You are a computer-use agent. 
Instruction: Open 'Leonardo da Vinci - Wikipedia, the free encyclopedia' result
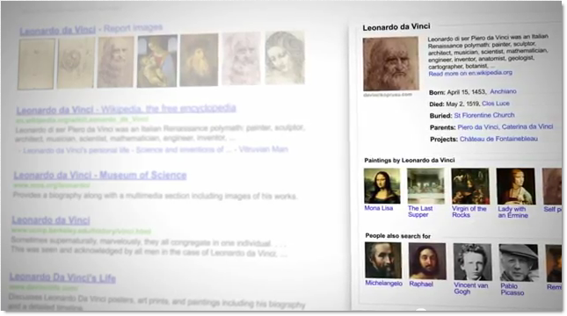click(x=127, y=109)
